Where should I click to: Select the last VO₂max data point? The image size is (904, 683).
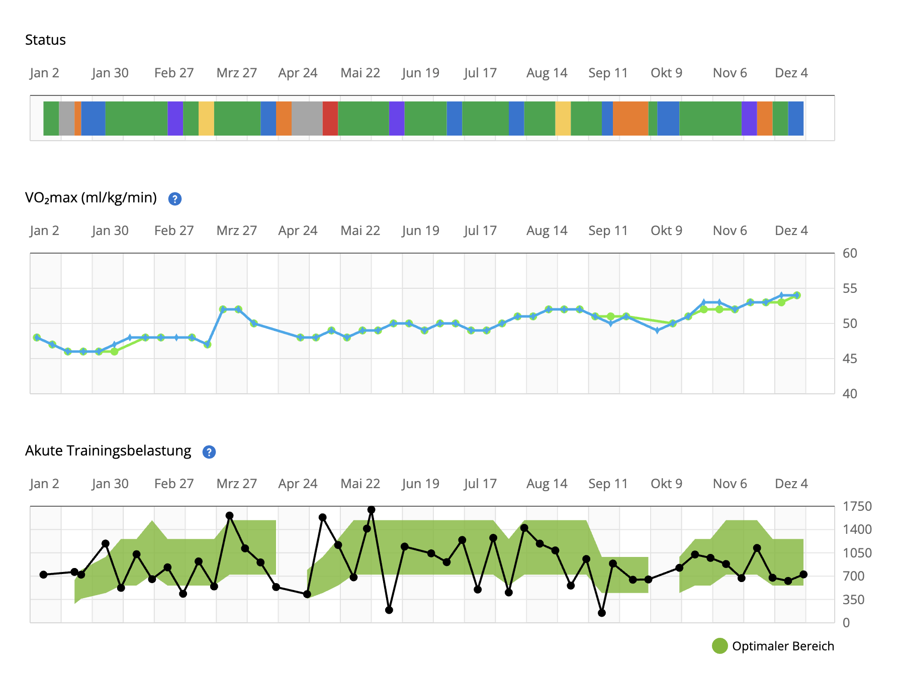[x=797, y=295]
